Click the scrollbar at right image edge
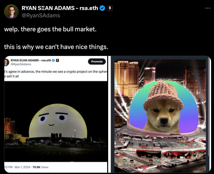Viewport: 214px width, 174px height. click(208, 107)
